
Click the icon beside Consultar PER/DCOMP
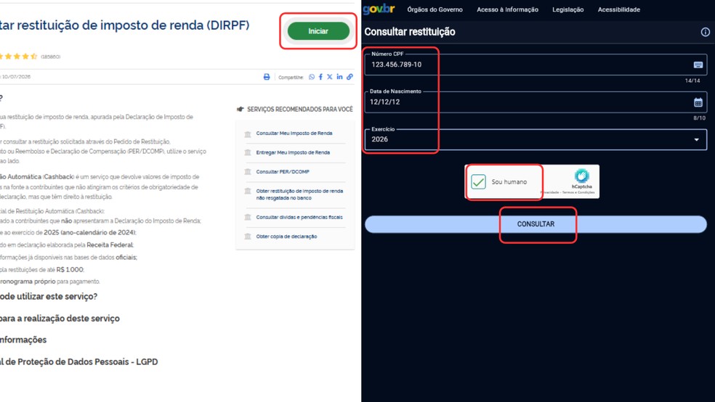coord(248,172)
